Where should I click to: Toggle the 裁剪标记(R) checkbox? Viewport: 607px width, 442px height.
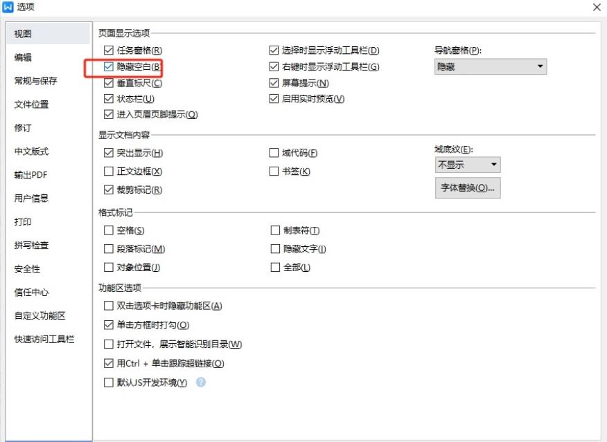109,190
